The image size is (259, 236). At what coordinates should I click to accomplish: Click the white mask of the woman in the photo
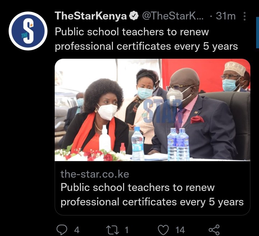tap(107, 112)
